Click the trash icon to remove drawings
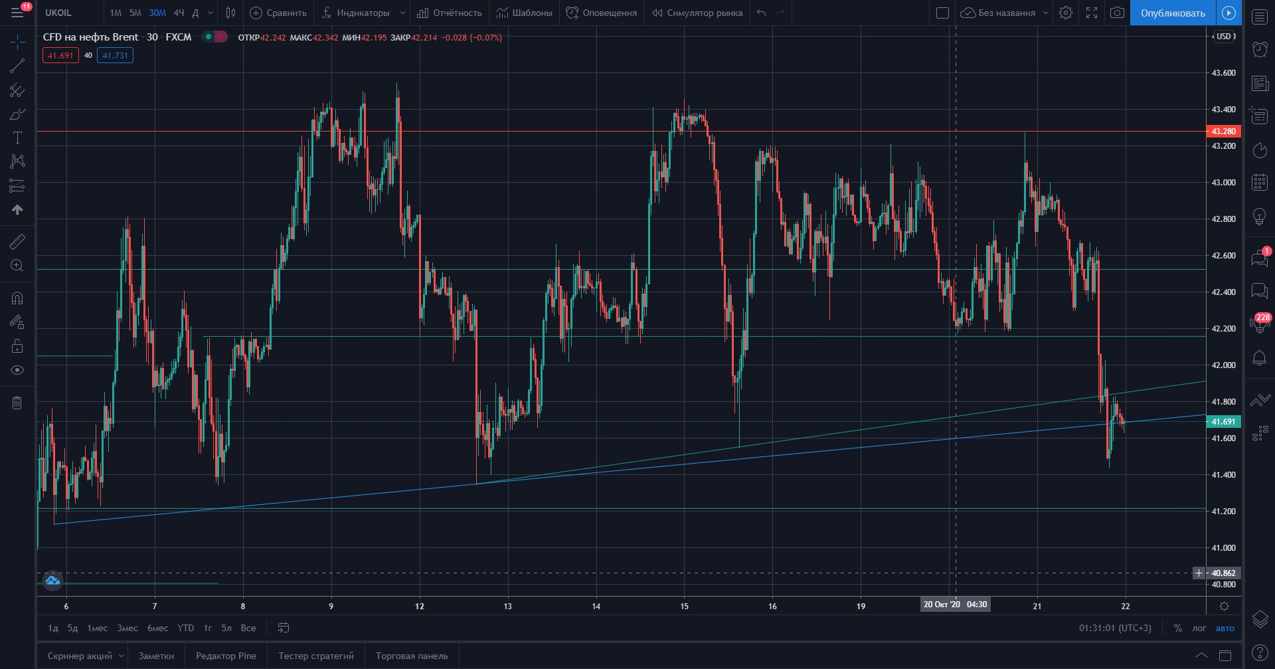 click(17, 403)
